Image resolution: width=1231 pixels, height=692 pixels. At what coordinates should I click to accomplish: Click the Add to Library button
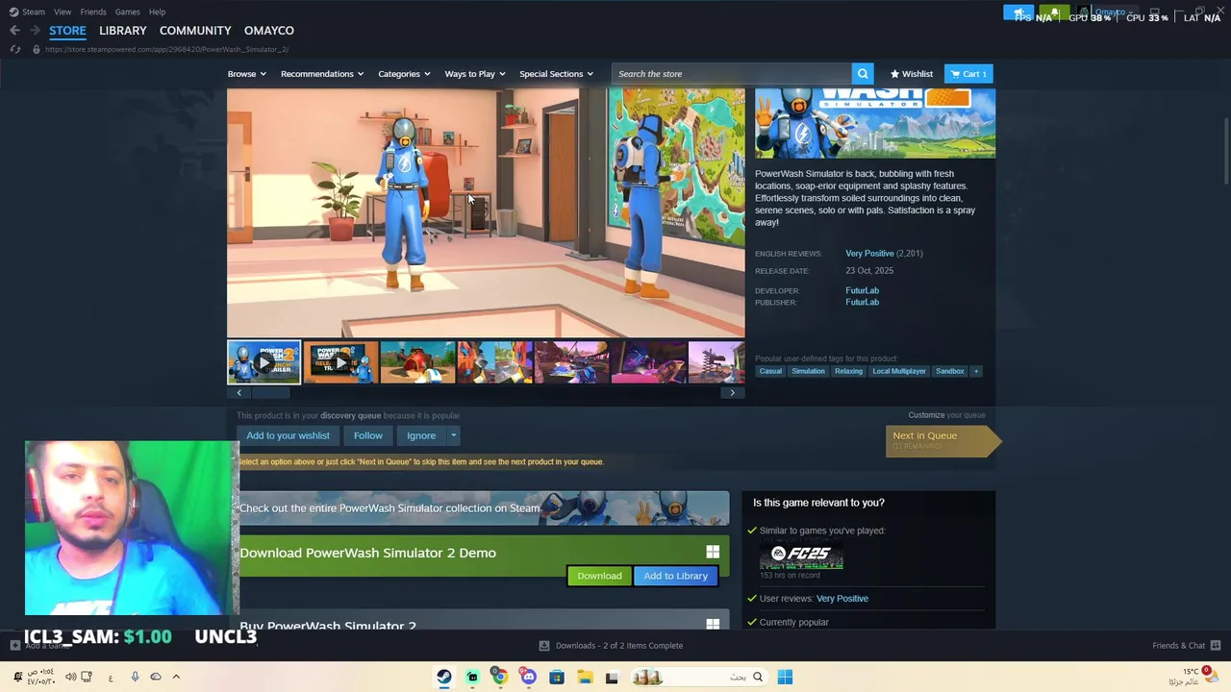click(675, 576)
